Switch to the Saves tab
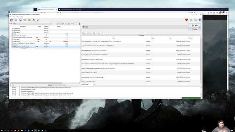Image resolution: width=235 pixels, height=132 pixels. click(99, 33)
